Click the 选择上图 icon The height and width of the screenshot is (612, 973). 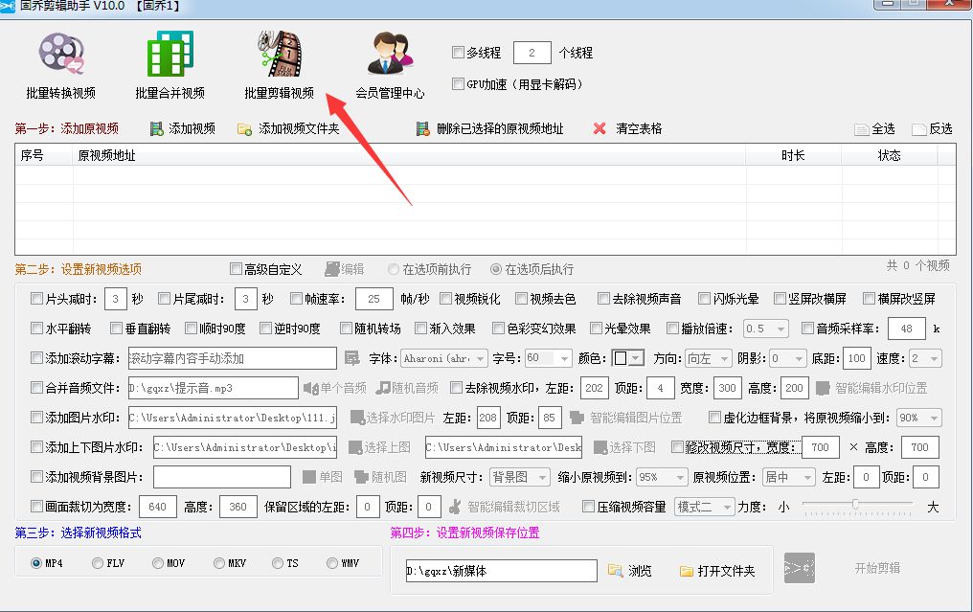point(355,447)
